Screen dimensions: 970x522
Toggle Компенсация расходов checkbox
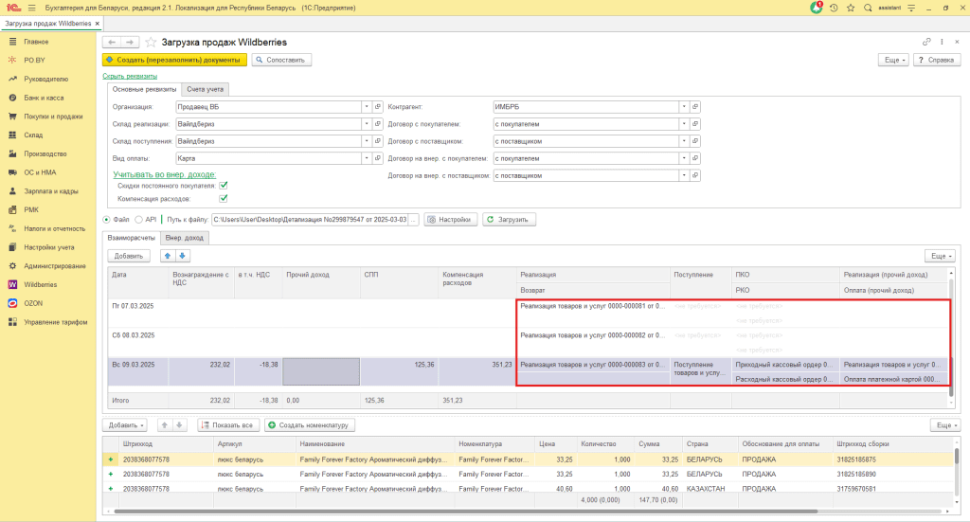click(224, 199)
